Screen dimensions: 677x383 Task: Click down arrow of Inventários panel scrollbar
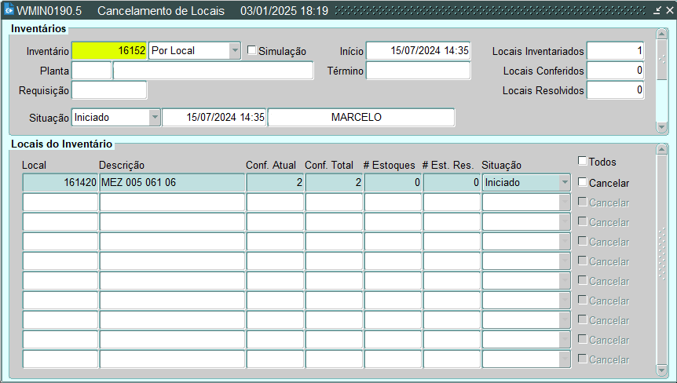(x=661, y=127)
